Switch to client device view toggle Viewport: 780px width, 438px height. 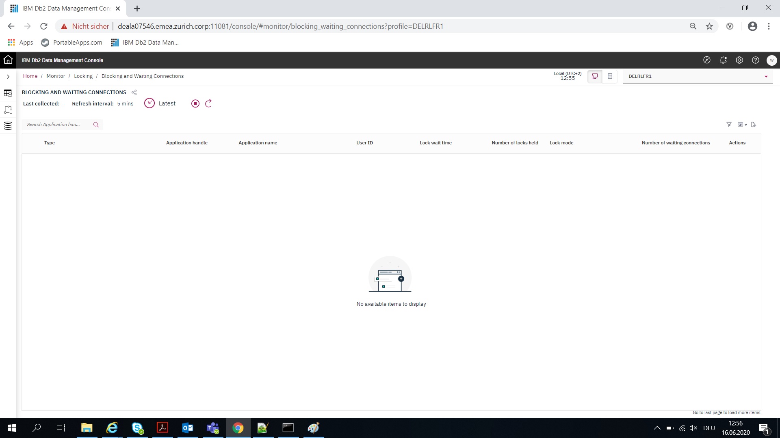pyautogui.click(x=595, y=76)
